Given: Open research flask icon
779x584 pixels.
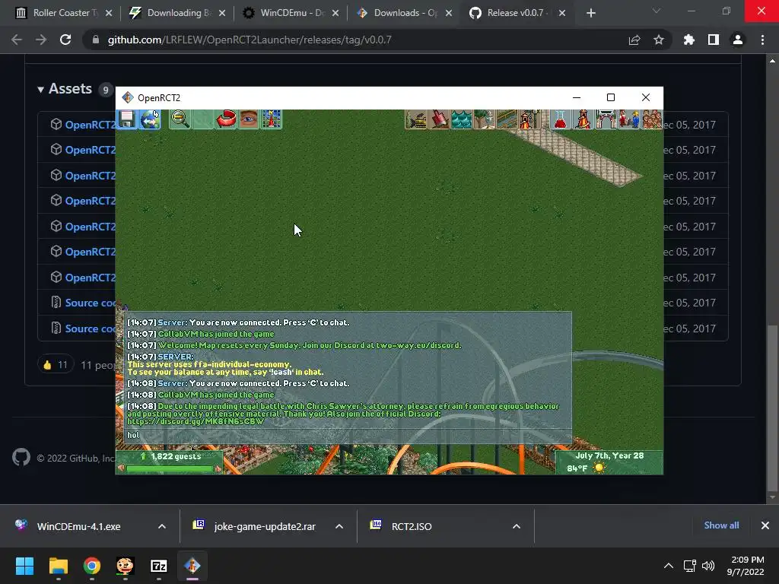Looking at the screenshot, I should (561, 119).
